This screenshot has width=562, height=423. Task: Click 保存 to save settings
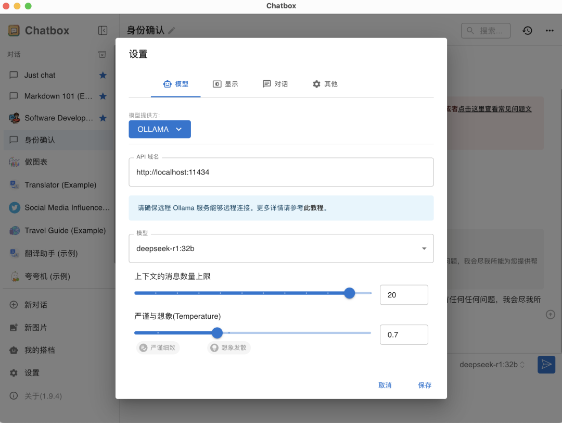coord(425,385)
